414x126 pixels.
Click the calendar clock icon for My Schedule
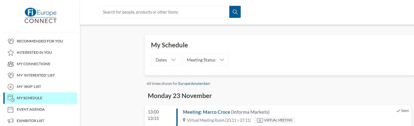click(11, 98)
